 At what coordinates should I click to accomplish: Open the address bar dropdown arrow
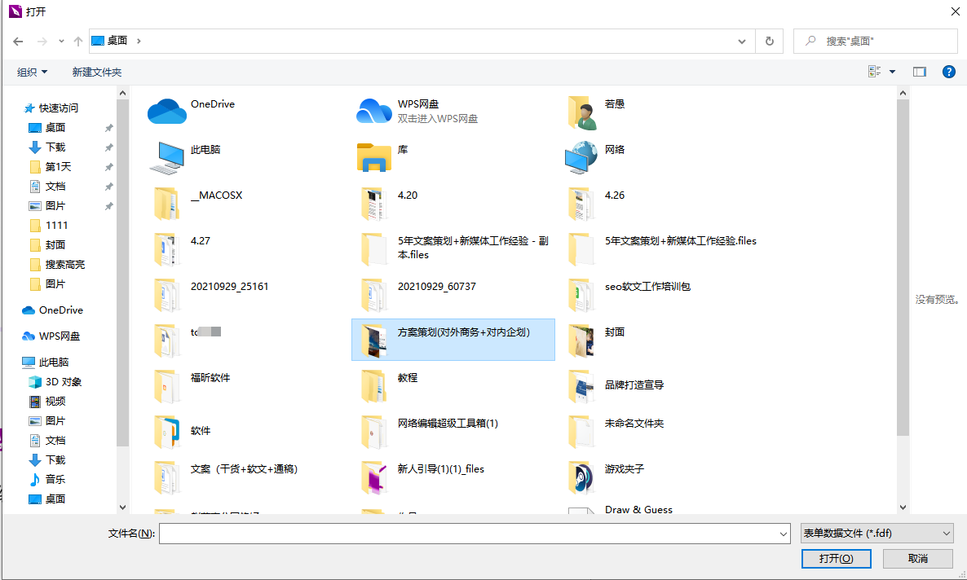point(741,41)
